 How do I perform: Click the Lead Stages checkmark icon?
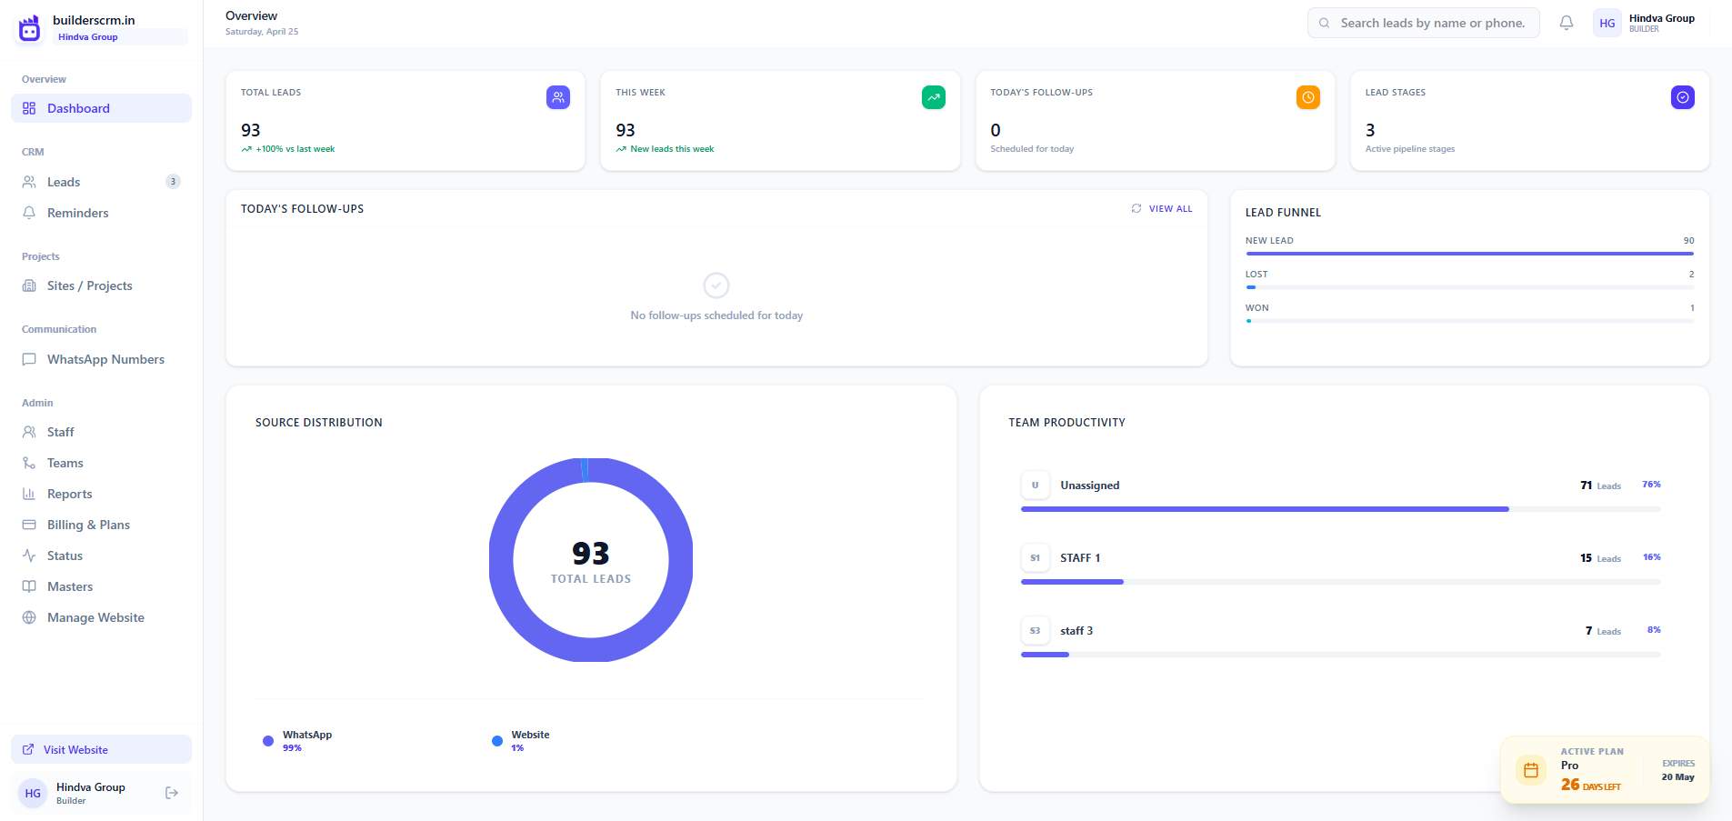coord(1682,97)
